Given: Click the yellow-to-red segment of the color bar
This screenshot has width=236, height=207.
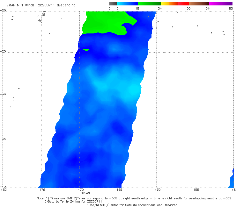Looking at the screenshot, I should coord(175,4).
